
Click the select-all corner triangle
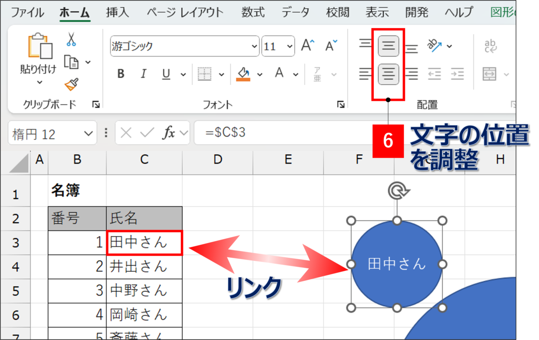coord(18,163)
